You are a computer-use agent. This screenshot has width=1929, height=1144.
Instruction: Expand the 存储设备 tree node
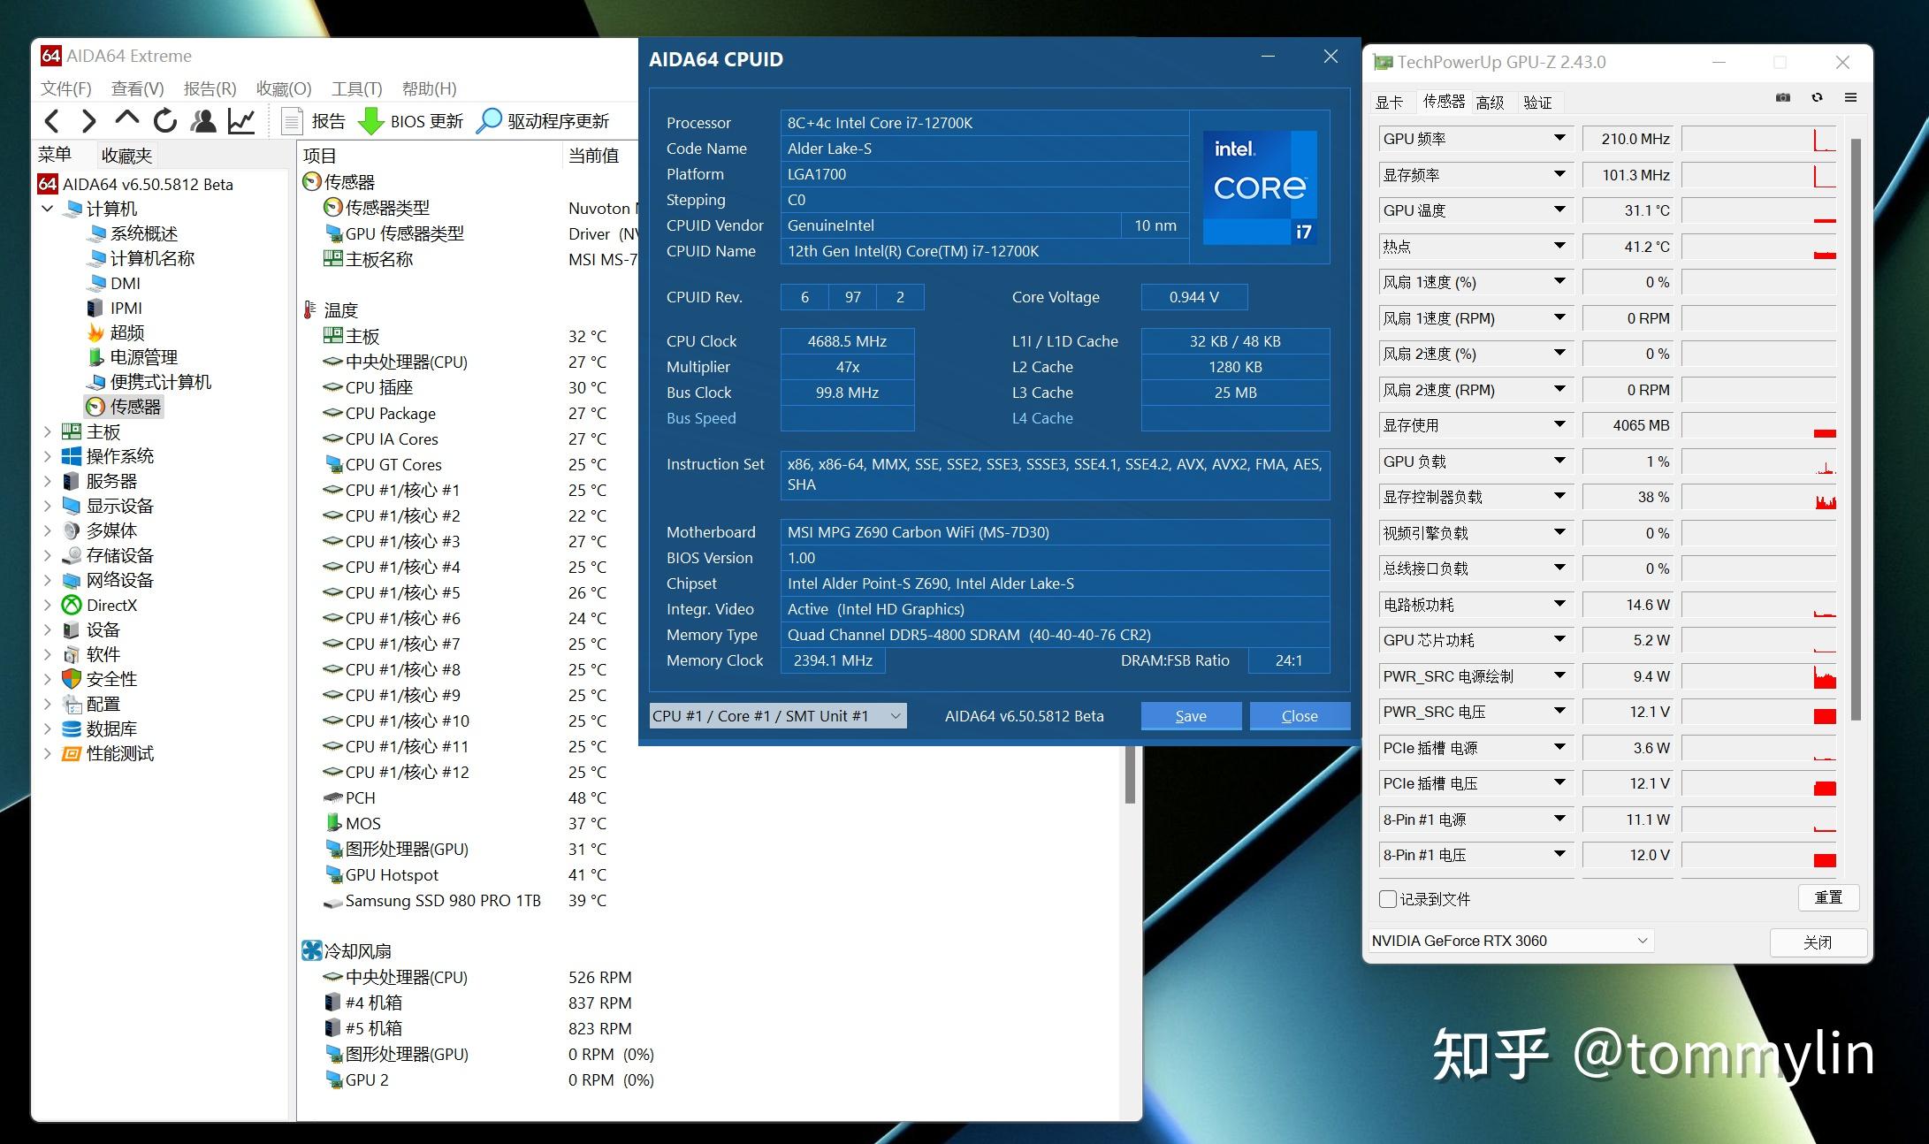click(x=48, y=555)
